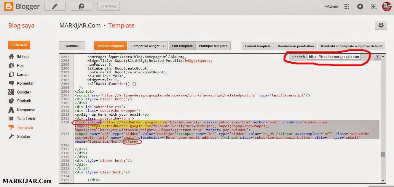Click the Blogger logo icon
The height and width of the screenshot is (187, 394).
tap(9, 6)
